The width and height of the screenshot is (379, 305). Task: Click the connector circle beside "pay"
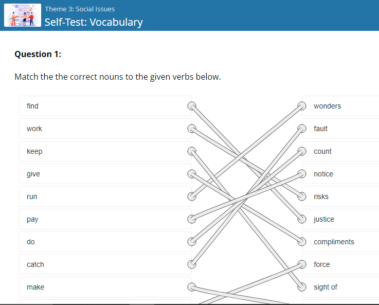point(191,219)
